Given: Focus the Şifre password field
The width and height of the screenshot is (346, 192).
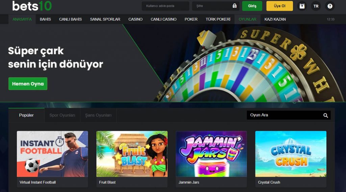Looking at the screenshot, I should pos(216,6).
